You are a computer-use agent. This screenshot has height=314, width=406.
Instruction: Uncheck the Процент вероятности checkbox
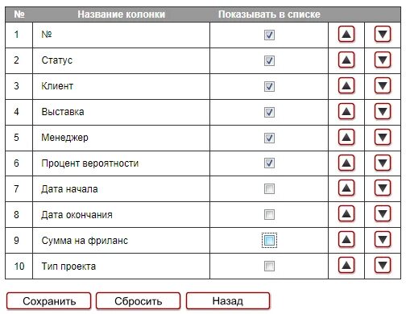269,163
